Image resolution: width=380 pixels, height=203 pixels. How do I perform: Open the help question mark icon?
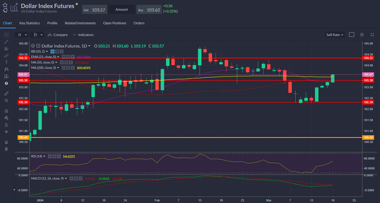coord(6,83)
